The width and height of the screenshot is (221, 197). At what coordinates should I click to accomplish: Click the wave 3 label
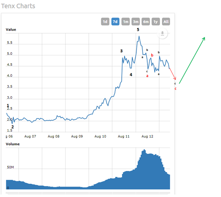pyautogui.click(x=121, y=51)
